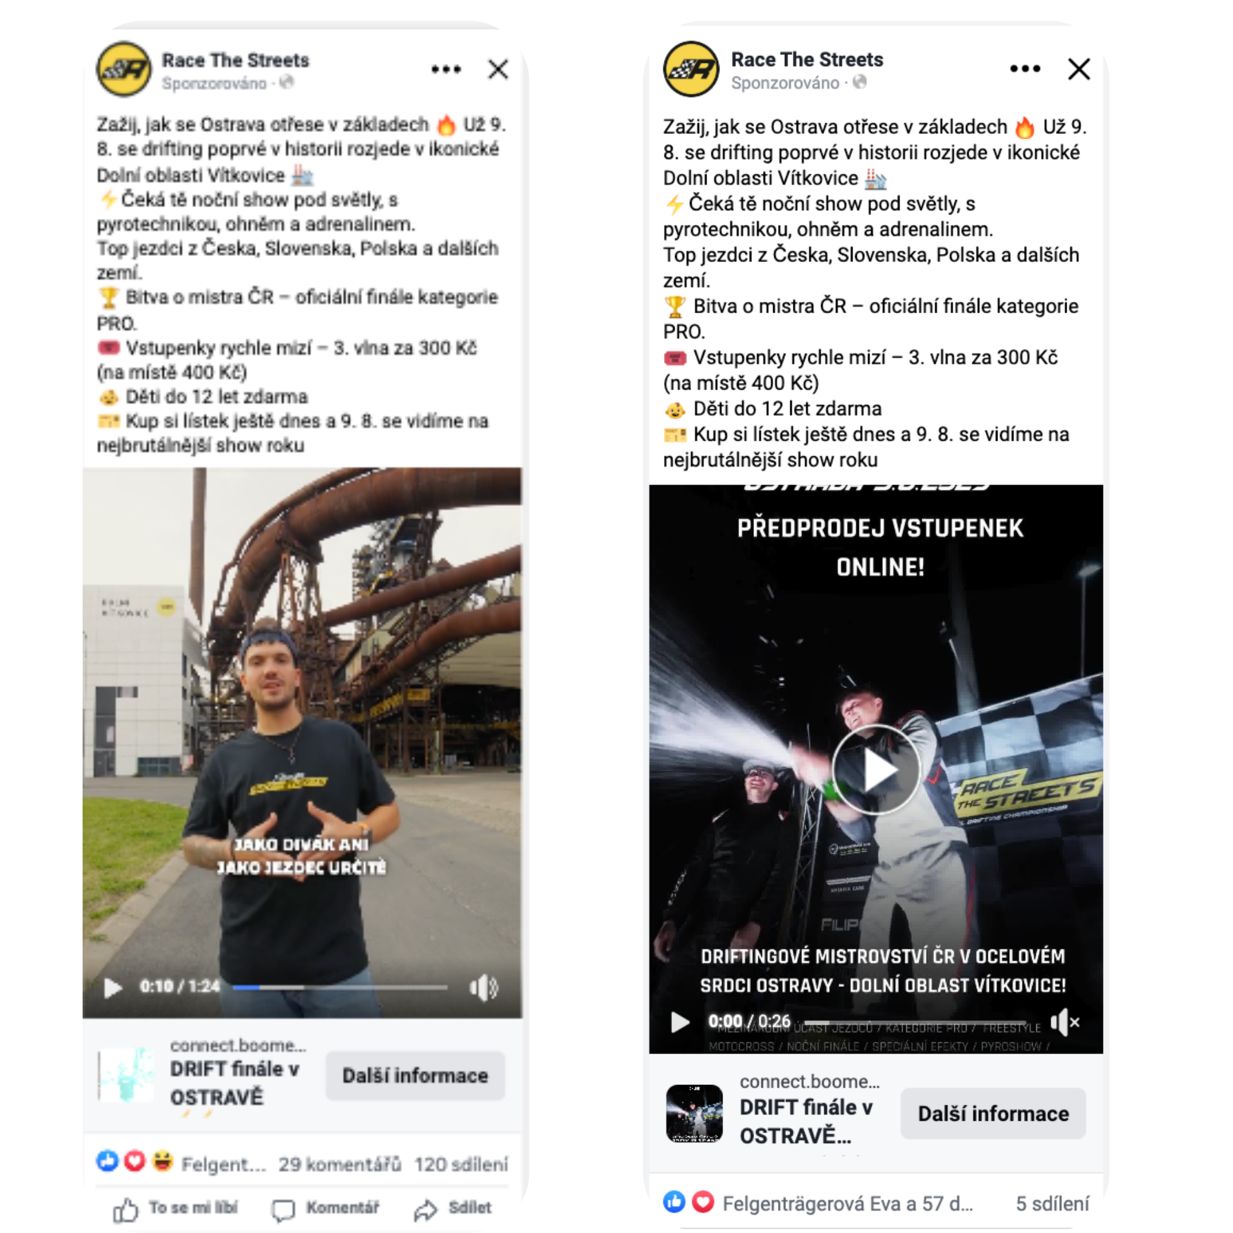Open Race The Streets page name on right post
Image resolution: width=1233 pixels, height=1233 pixels.
tap(806, 59)
